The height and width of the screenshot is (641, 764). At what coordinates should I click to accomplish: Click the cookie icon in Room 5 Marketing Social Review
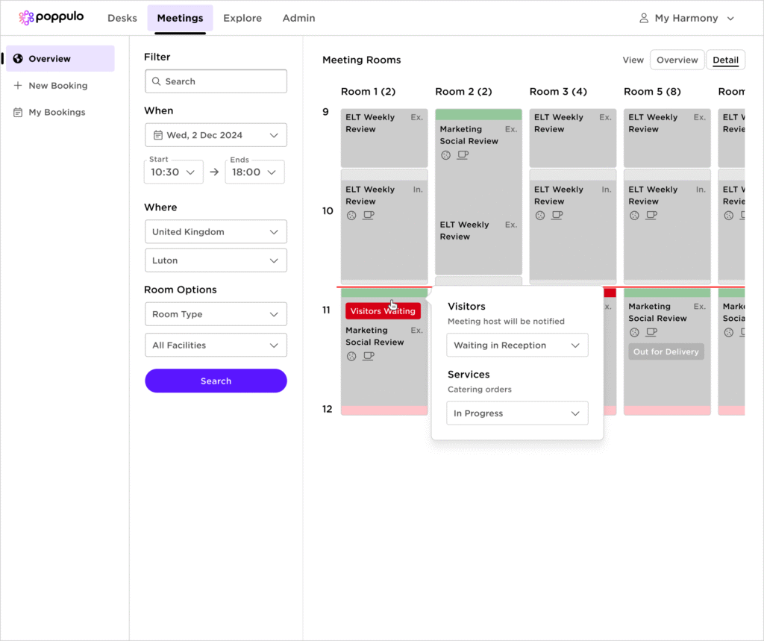point(634,332)
